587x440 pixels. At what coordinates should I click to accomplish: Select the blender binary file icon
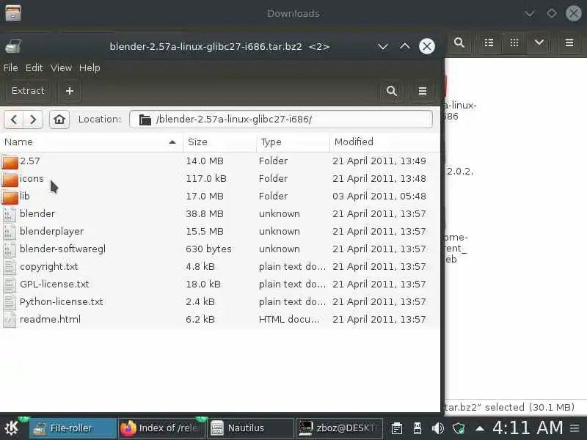(x=10, y=214)
